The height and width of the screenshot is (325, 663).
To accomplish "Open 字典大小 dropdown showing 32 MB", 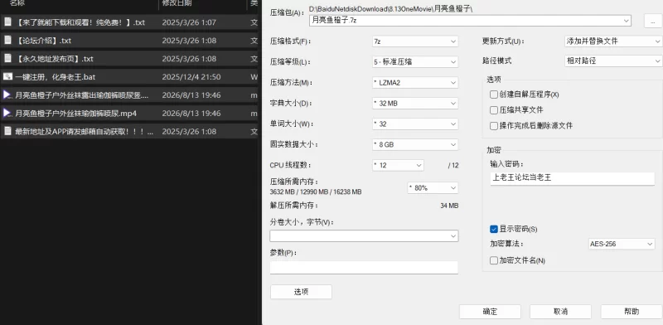I will click(x=415, y=104).
